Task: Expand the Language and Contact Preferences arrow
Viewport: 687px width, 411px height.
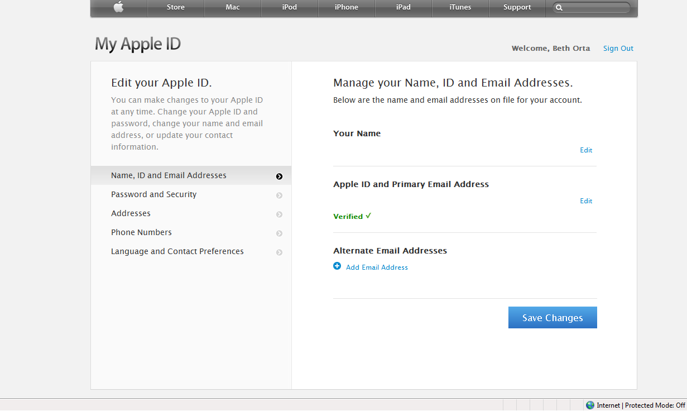Action: (279, 252)
